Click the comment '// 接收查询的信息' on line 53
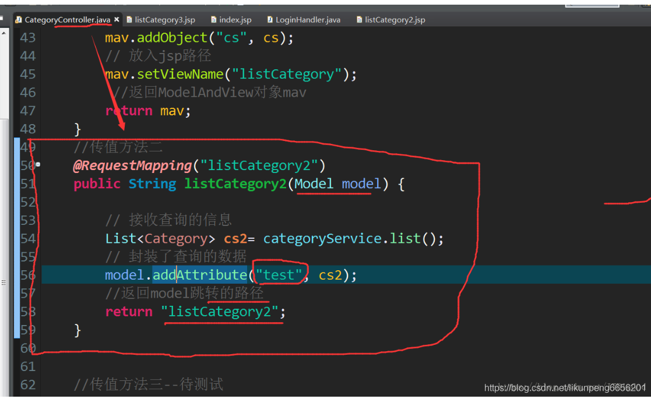 168,220
